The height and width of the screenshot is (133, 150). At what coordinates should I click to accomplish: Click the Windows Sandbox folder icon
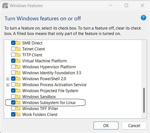pos(18,96)
